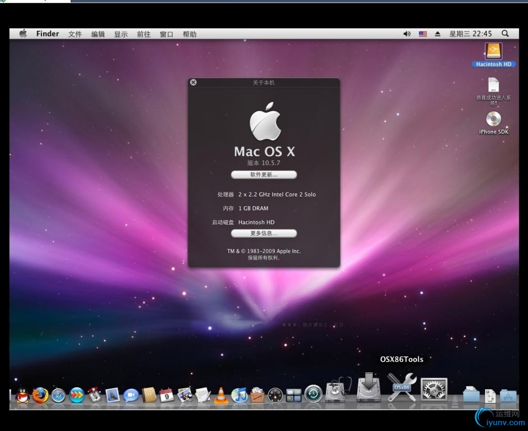Click the 软件更新... button
The height and width of the screenshot is (431, 528).
(x=263, y=174)
